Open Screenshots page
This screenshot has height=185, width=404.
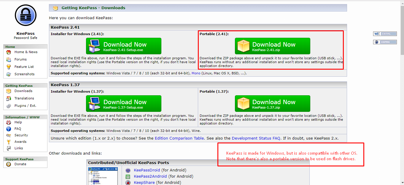tap(24, 74)
